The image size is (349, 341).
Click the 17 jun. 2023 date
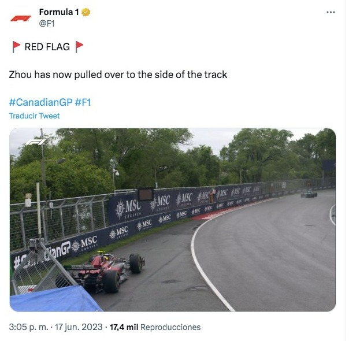point(79,327)
